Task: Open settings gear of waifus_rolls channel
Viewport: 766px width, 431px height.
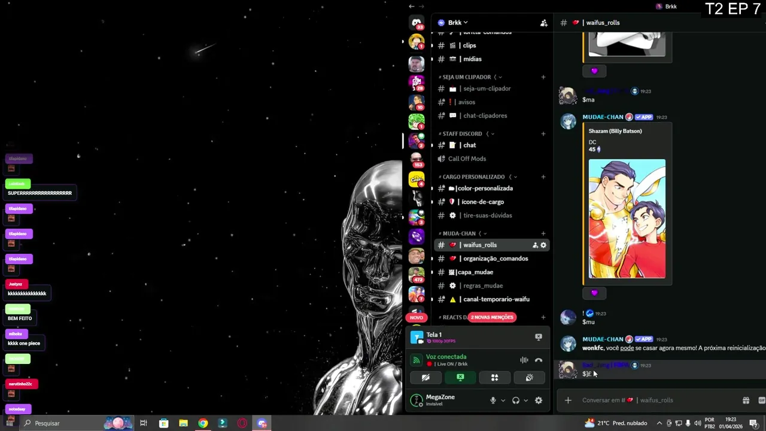Action: 543,245
